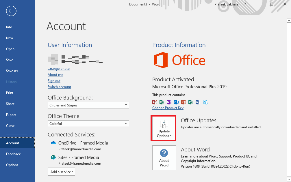Click the Word app icon under product contains
The width and height of the screenshot is (291, 182).
(198, 102)
